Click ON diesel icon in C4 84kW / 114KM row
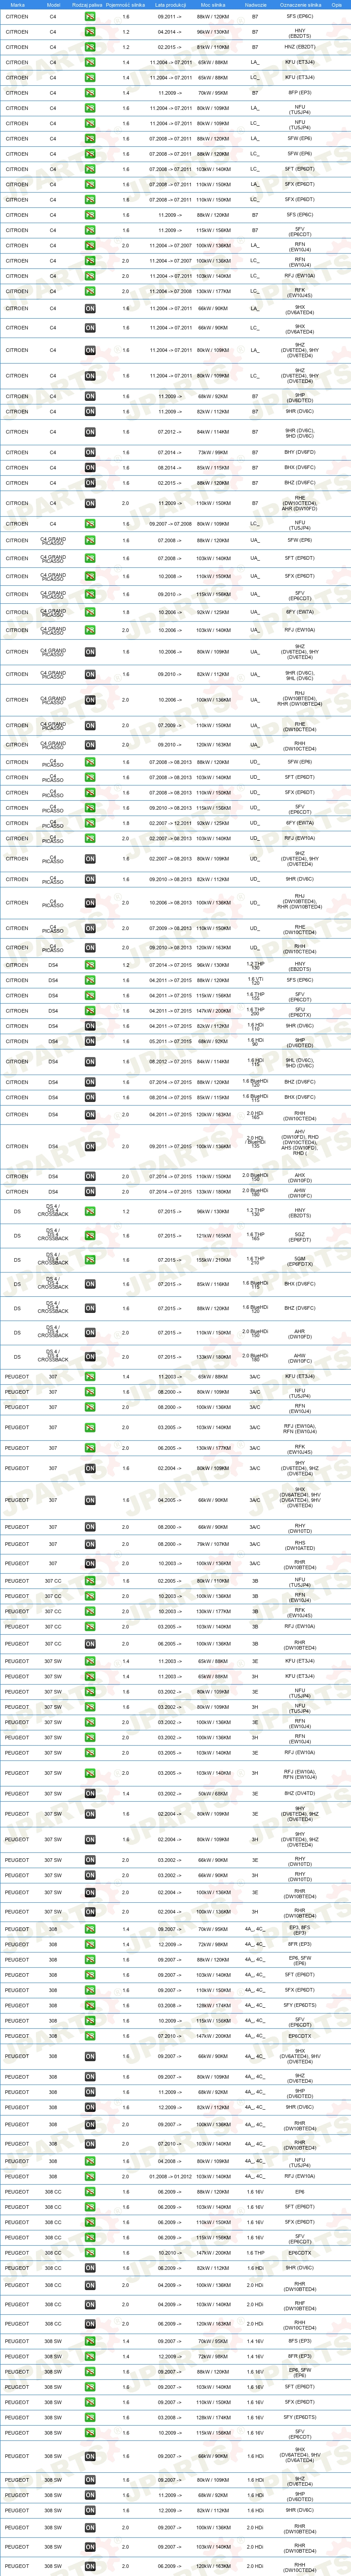 tap(90, 432)
